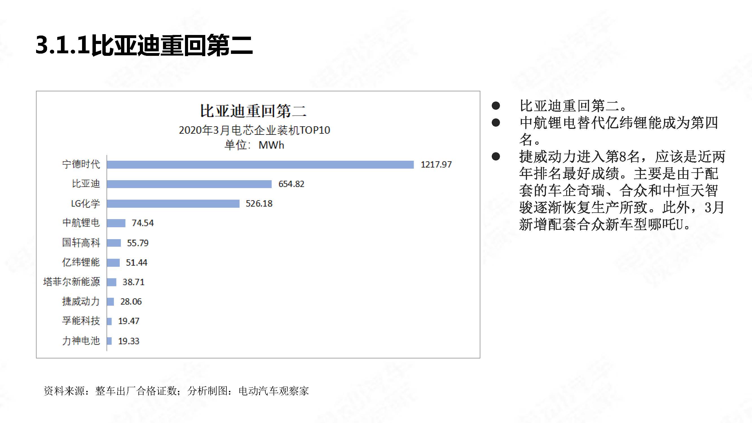The image size is (752, 423).
Task: Click the 捷威动力 axis label
Action: (81, 301)
